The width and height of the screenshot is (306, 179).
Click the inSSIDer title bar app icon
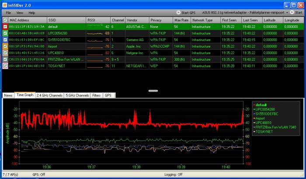[5, 5]
